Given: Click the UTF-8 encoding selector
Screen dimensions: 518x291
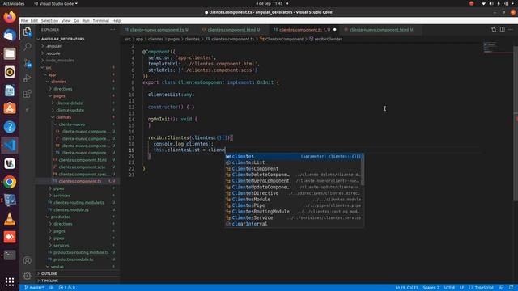Looking at the screenshot, I should [x=450, y=288].
